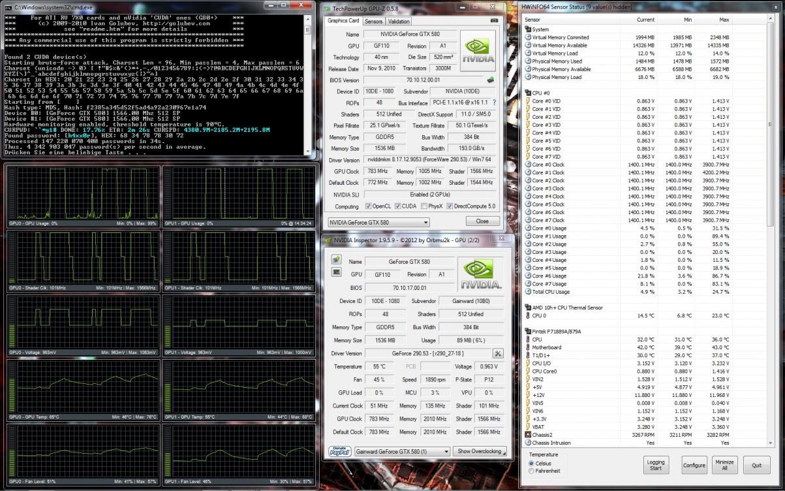
Task: Click the Total CPU Usage icon
Action: (528, 292)
